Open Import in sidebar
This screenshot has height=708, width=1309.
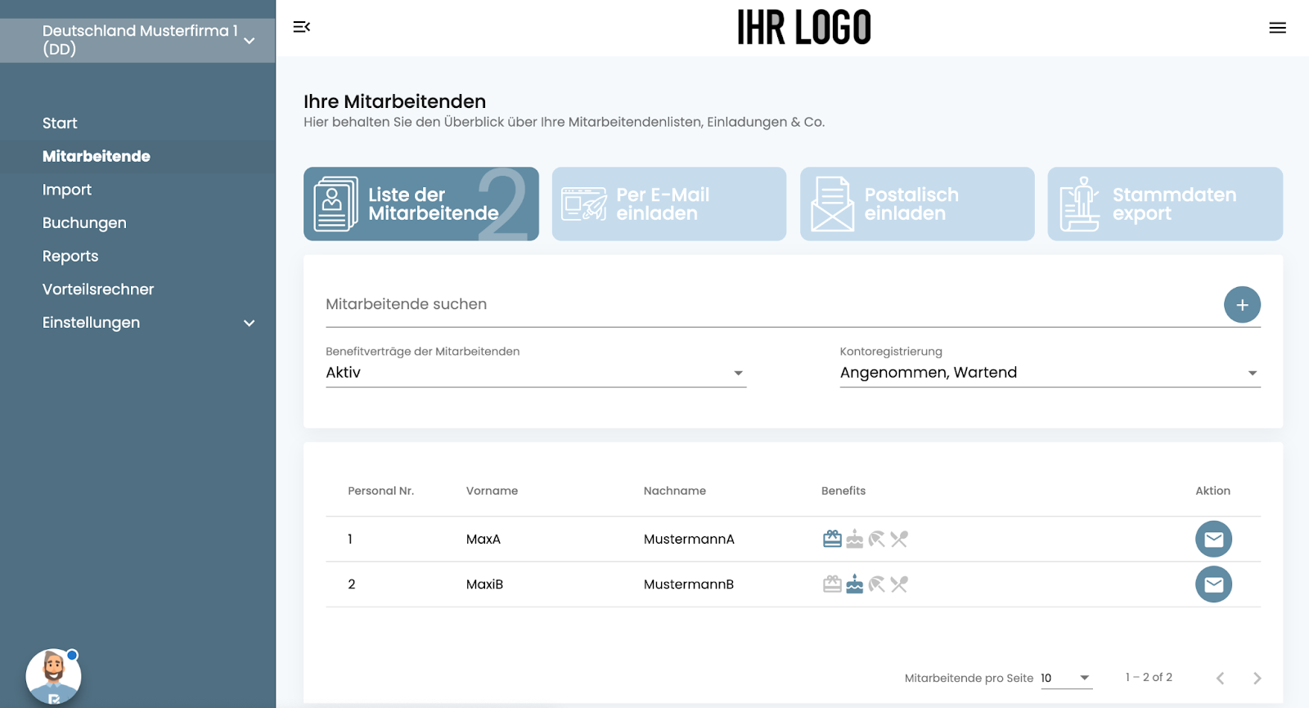click(x=67, y=190)
